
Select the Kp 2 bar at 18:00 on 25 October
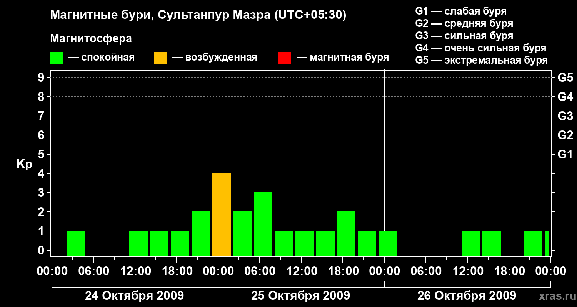(346, 234)
